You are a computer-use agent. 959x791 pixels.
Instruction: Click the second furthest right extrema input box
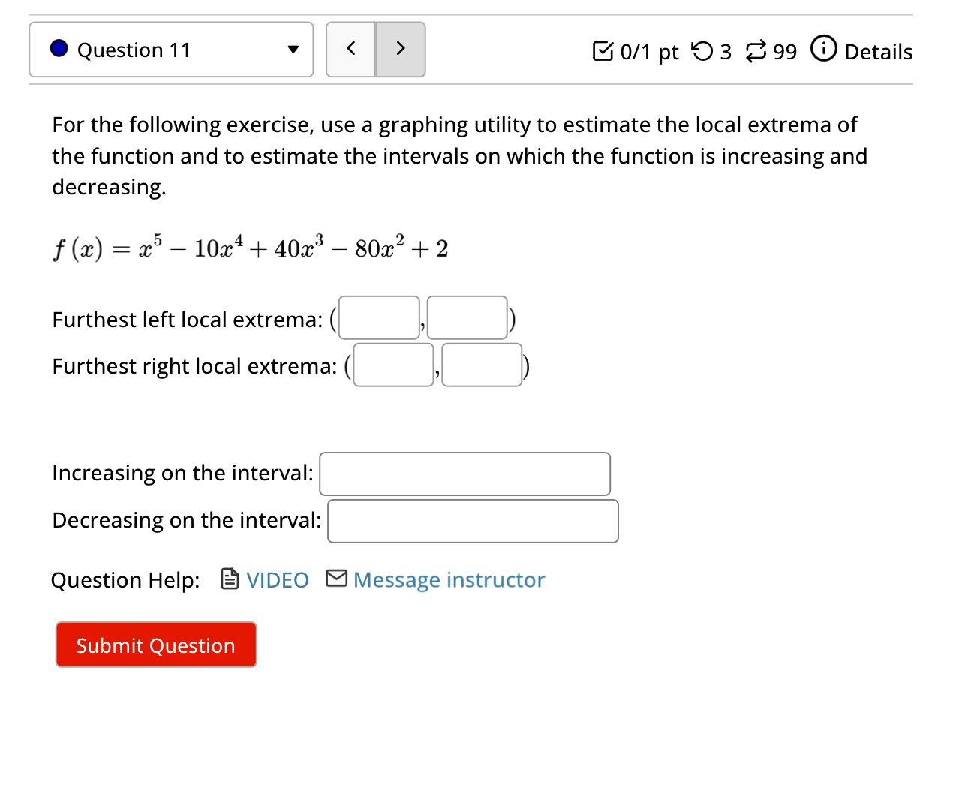tap(483, 365)
